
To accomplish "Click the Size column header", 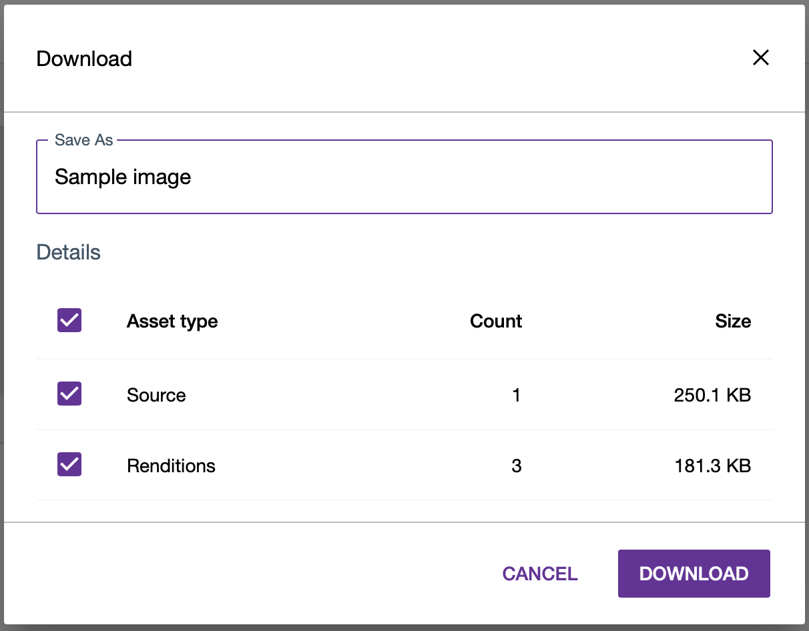I will click(x=733, y=321).
